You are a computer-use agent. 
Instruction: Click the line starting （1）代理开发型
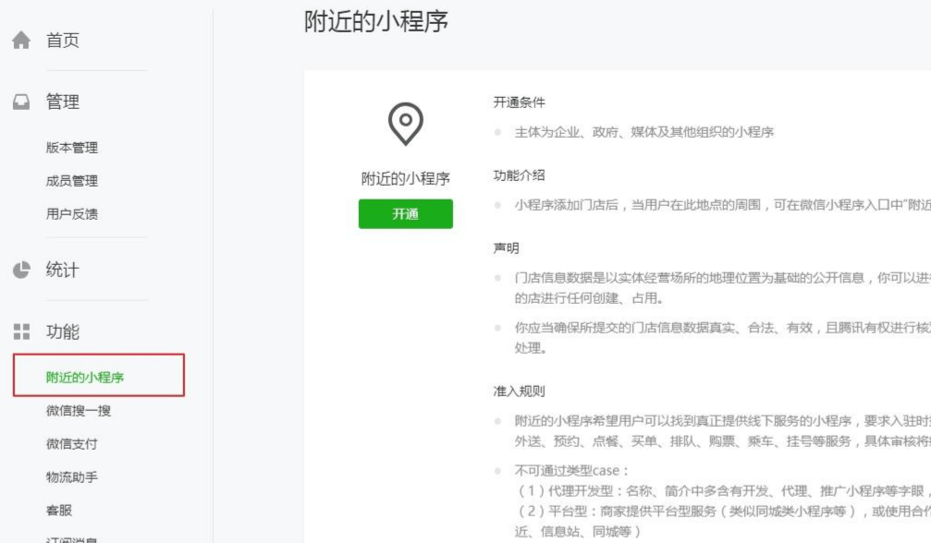723,491
